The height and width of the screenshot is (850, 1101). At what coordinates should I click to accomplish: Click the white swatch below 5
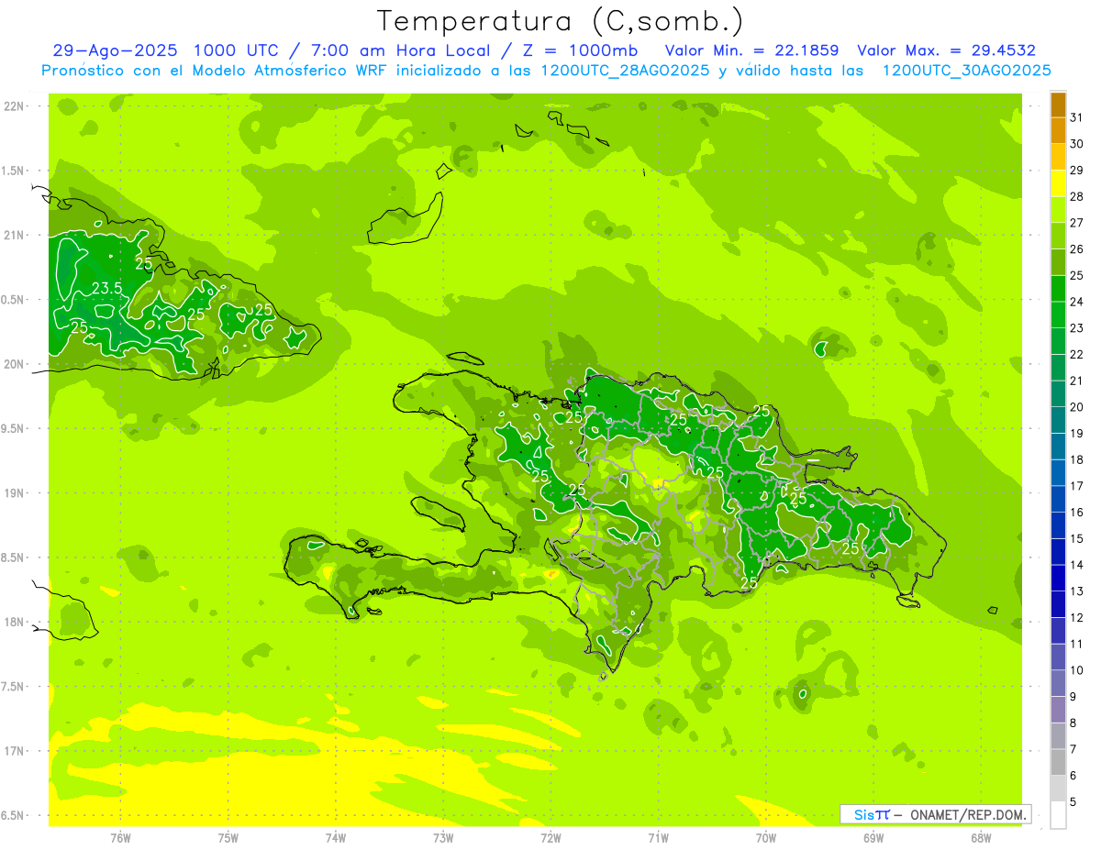pos(1058,815)
